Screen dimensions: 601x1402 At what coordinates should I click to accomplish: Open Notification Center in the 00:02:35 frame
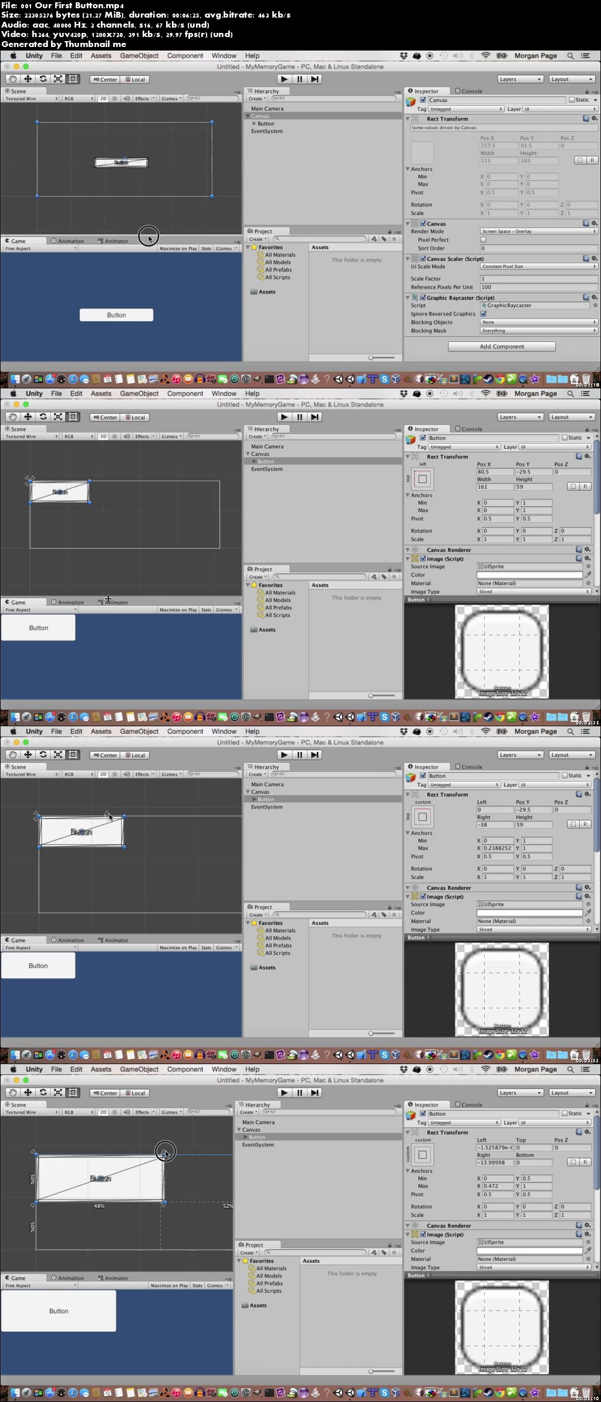[x=585, y=394]
